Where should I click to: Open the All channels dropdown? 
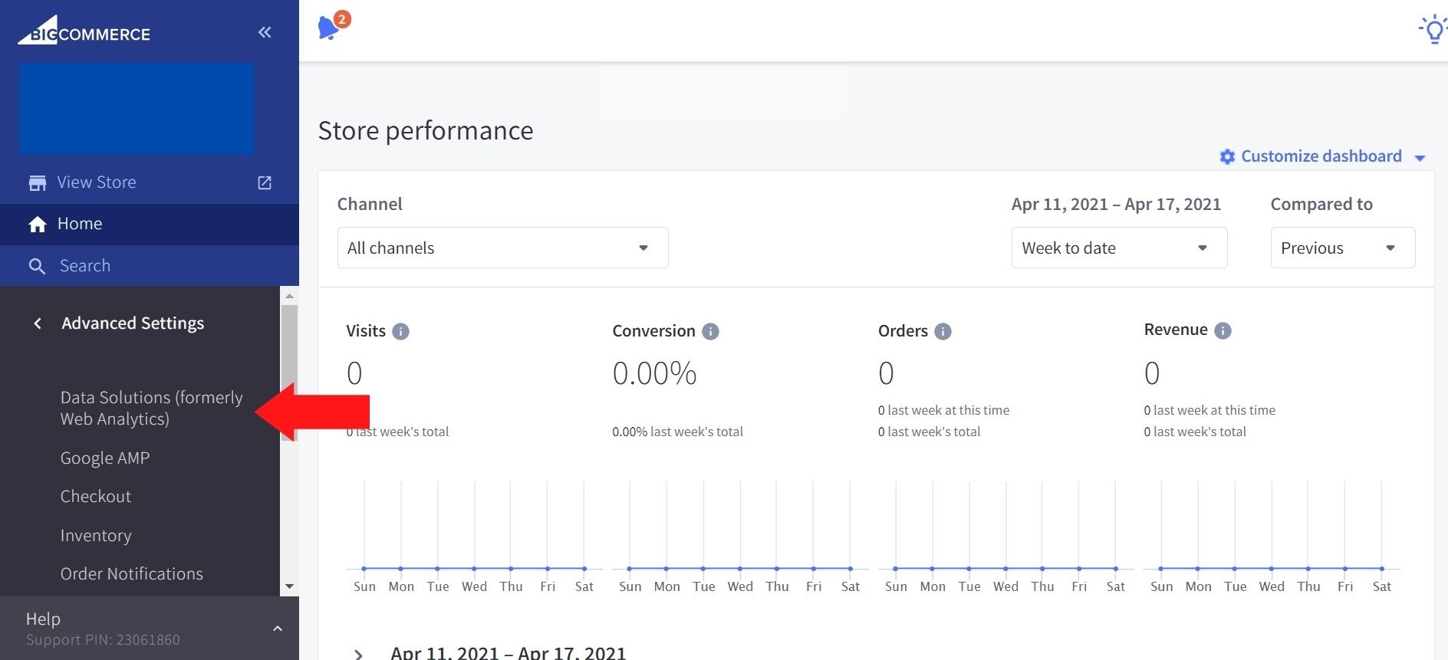pos(502,248)
